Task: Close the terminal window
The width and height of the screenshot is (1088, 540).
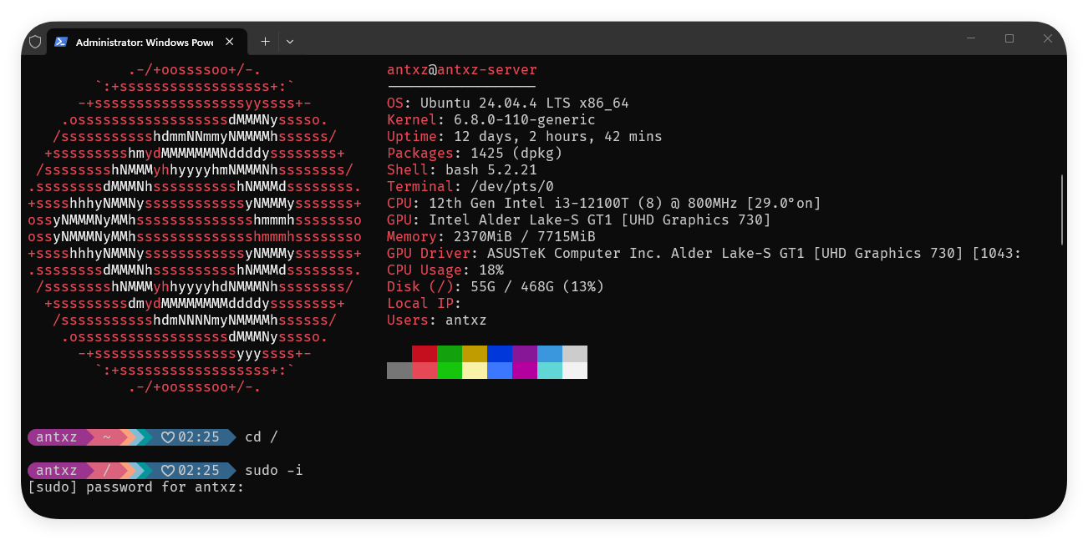Action: 1048,38
